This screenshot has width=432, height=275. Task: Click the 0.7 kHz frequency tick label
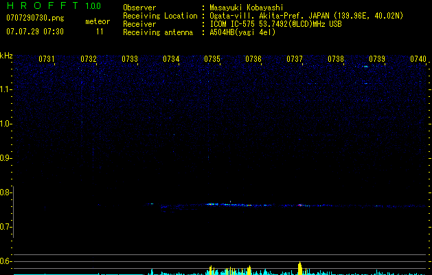point(5,227)
